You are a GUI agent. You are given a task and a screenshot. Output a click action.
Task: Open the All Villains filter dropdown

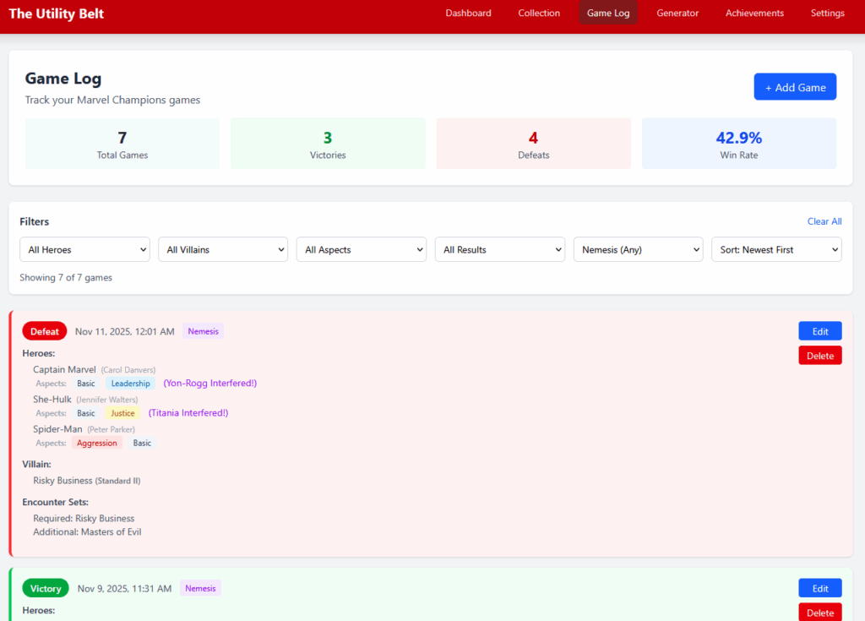coord(223,249)
